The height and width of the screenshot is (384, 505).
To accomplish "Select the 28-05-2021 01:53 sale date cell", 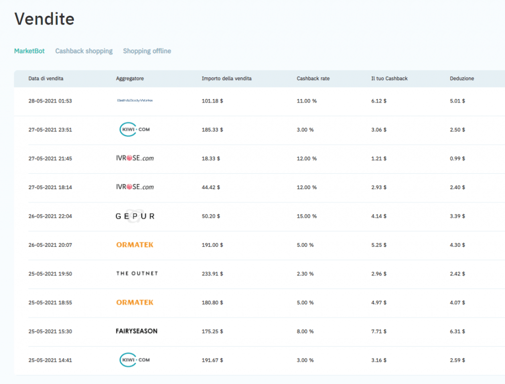I will (50, 101).
